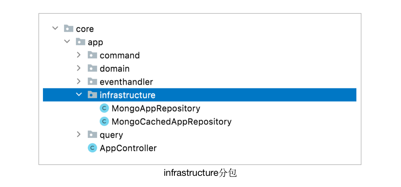Click the query package folder icon

coord(92,135)
